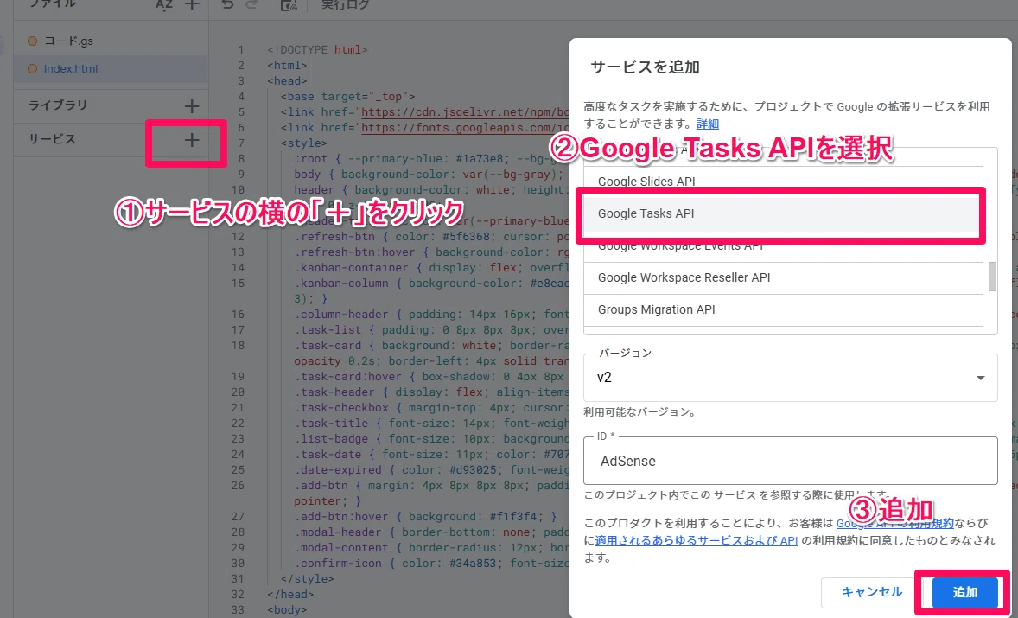Click the ライブラリ section label

click(58, 105)
